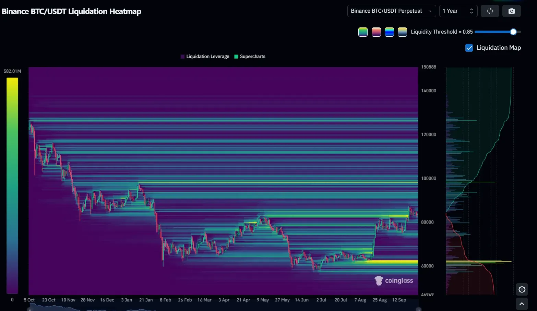This screenshot has width=537, height=311.
Task: Click the 100000 price axis label
Action: [429, 178]
